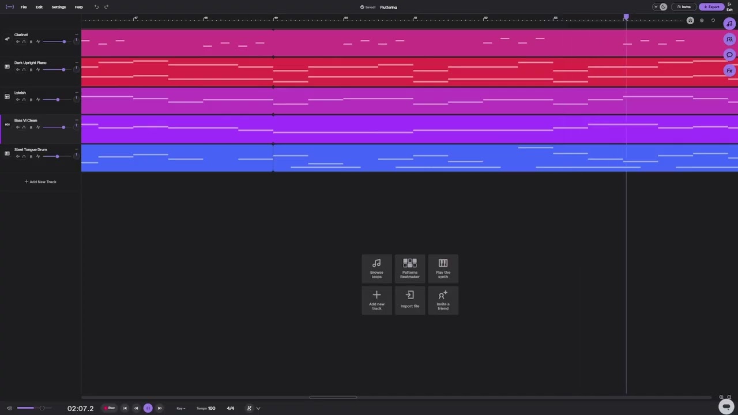
Task: Click Import file tile
Action: pos(410,300)
